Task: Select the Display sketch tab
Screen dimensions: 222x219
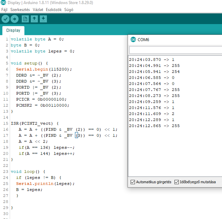Action: (13, 30)
